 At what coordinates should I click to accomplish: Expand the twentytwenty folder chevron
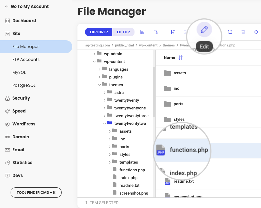[x=104, y=100]
